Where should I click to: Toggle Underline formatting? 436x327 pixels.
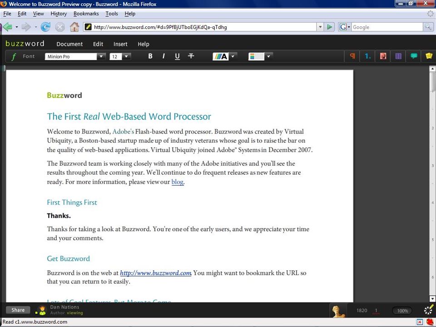[x=177, y=56]
